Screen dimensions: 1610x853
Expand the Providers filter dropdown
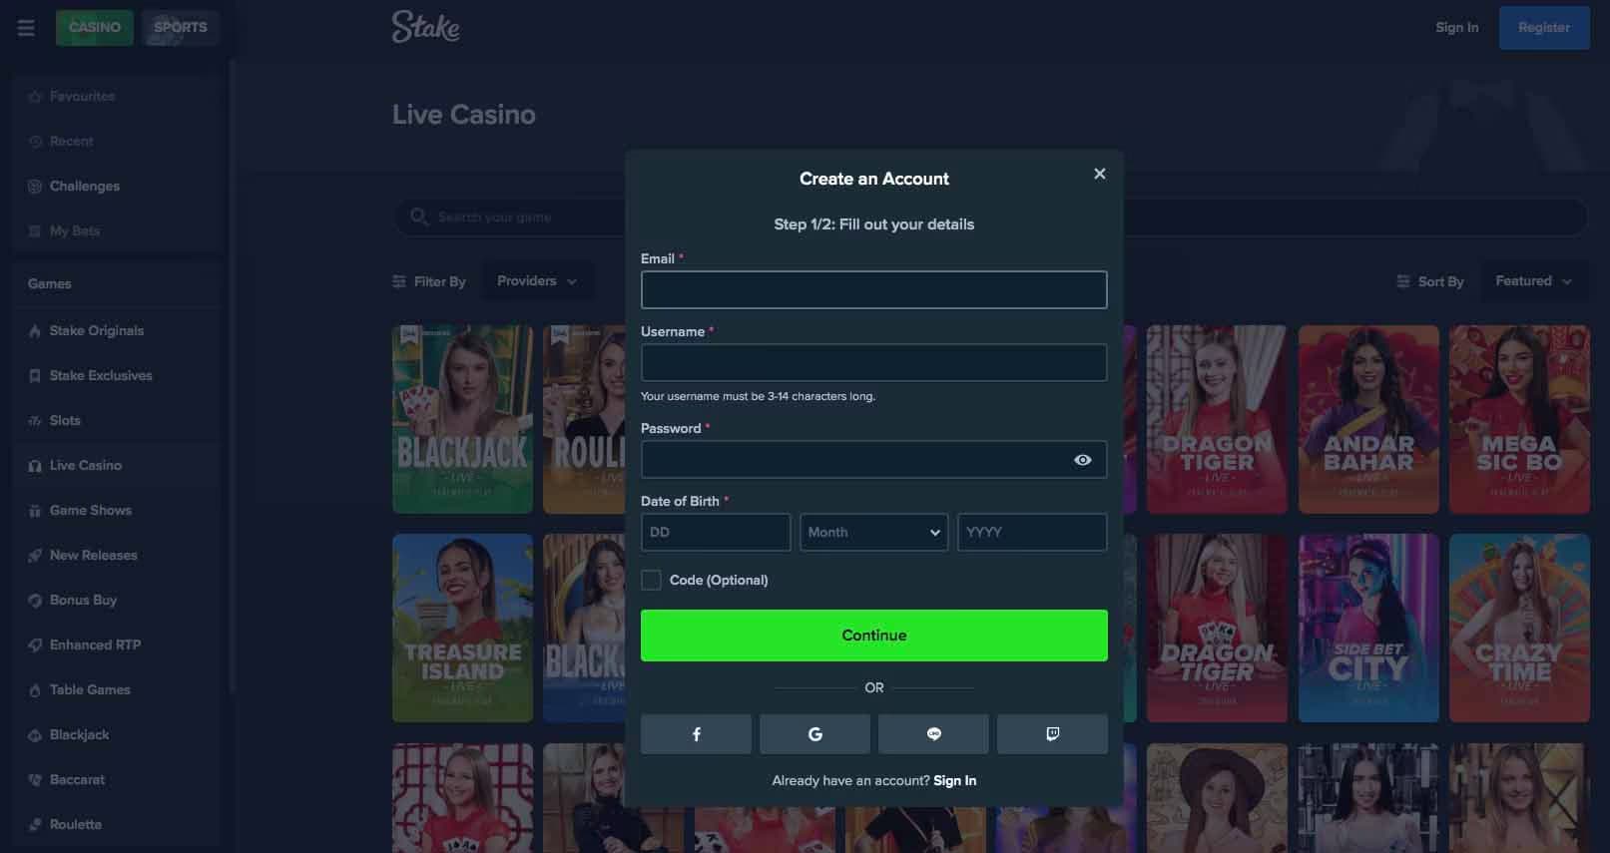537,281
